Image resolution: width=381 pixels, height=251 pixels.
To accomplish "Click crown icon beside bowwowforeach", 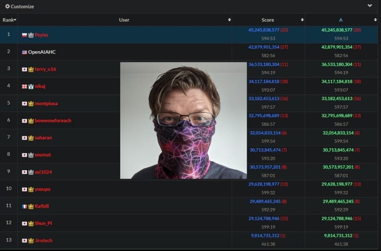I will point(31,121).
